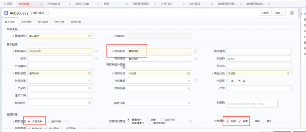Click the help icon beside 物料名称 field
This screenshot has width=306, height=132.
pos(195,51)
